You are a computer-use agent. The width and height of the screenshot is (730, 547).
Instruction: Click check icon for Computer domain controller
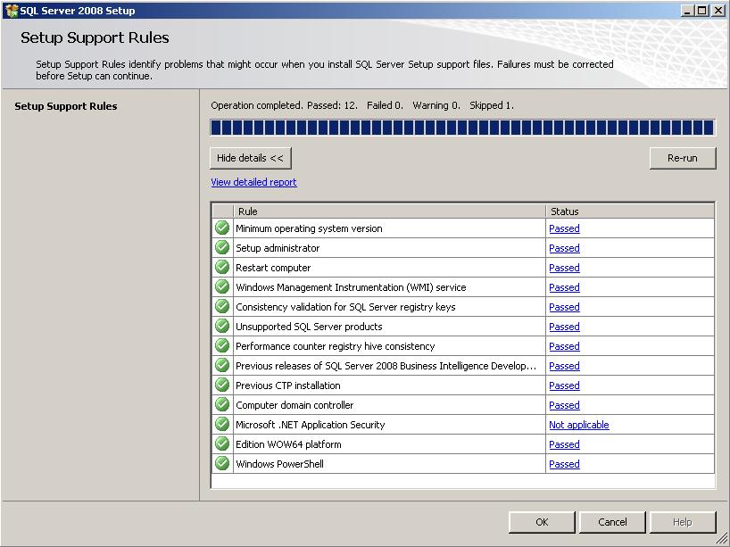point(222,404)
